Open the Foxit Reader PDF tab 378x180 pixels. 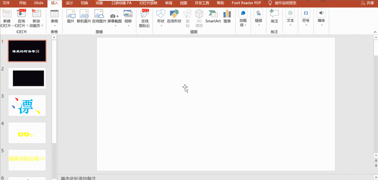pos(246,3)
